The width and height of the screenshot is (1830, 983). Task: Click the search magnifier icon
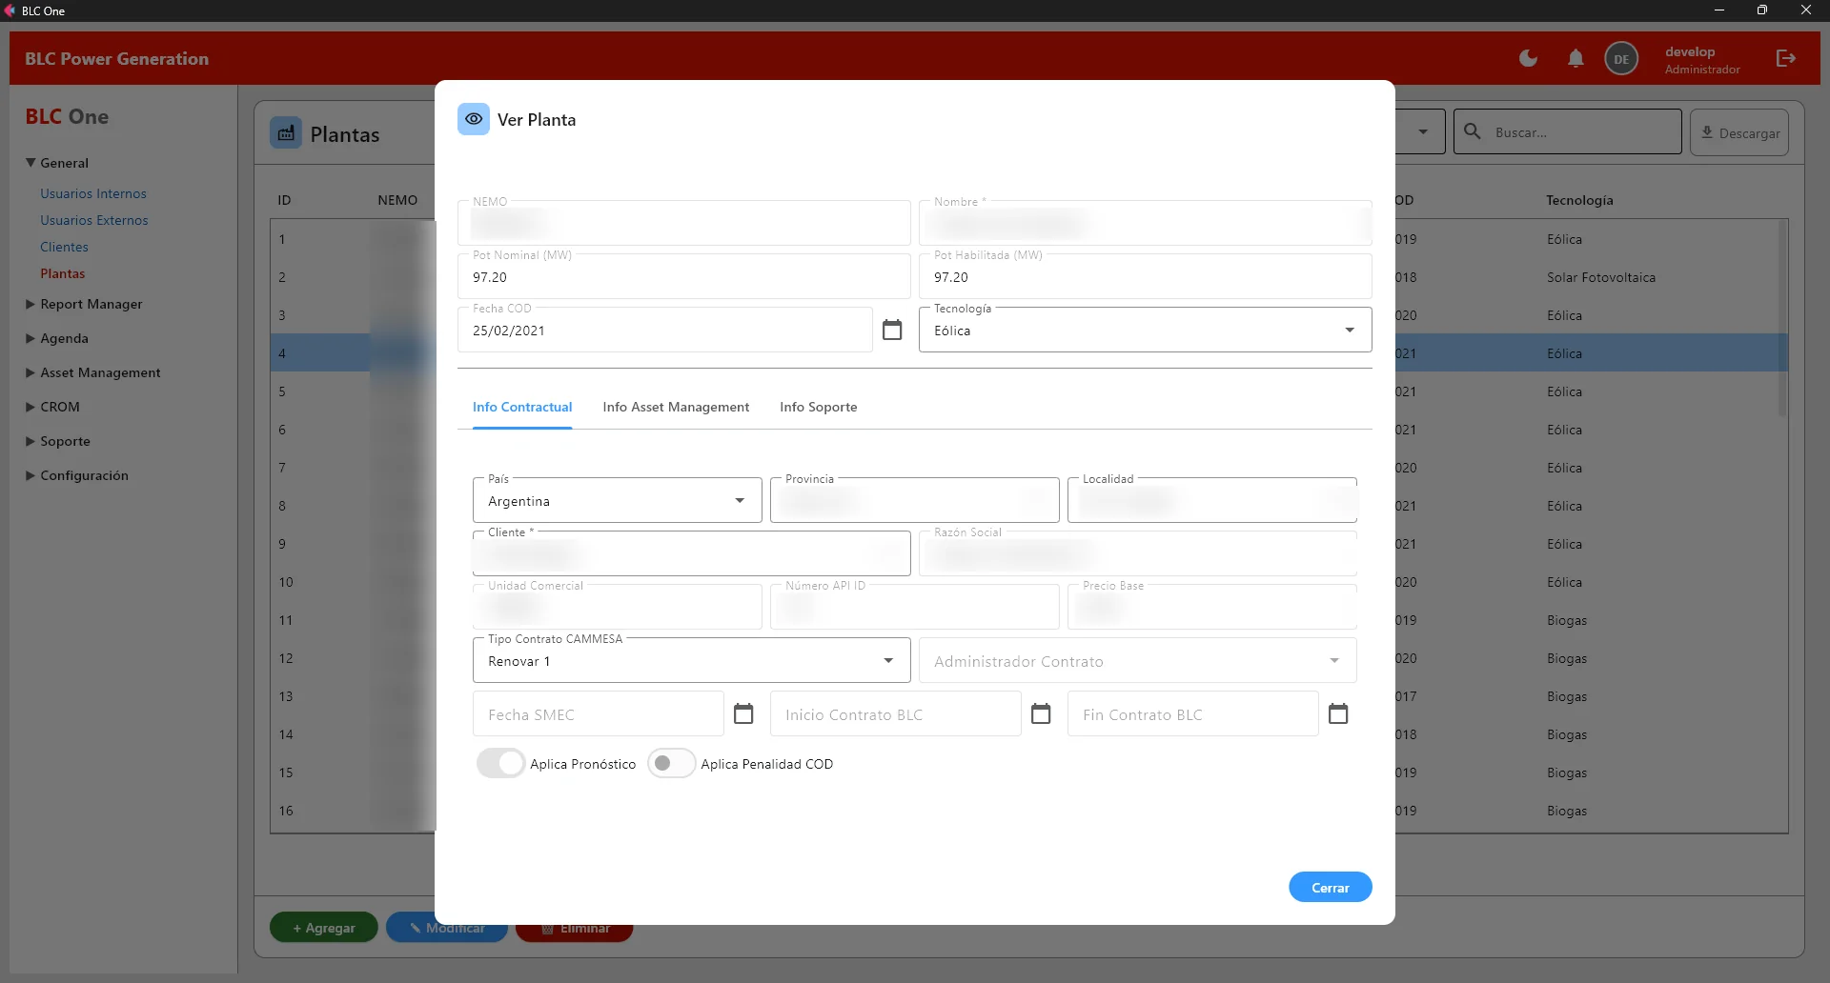pyautogui.click(x=1473, y=131)
